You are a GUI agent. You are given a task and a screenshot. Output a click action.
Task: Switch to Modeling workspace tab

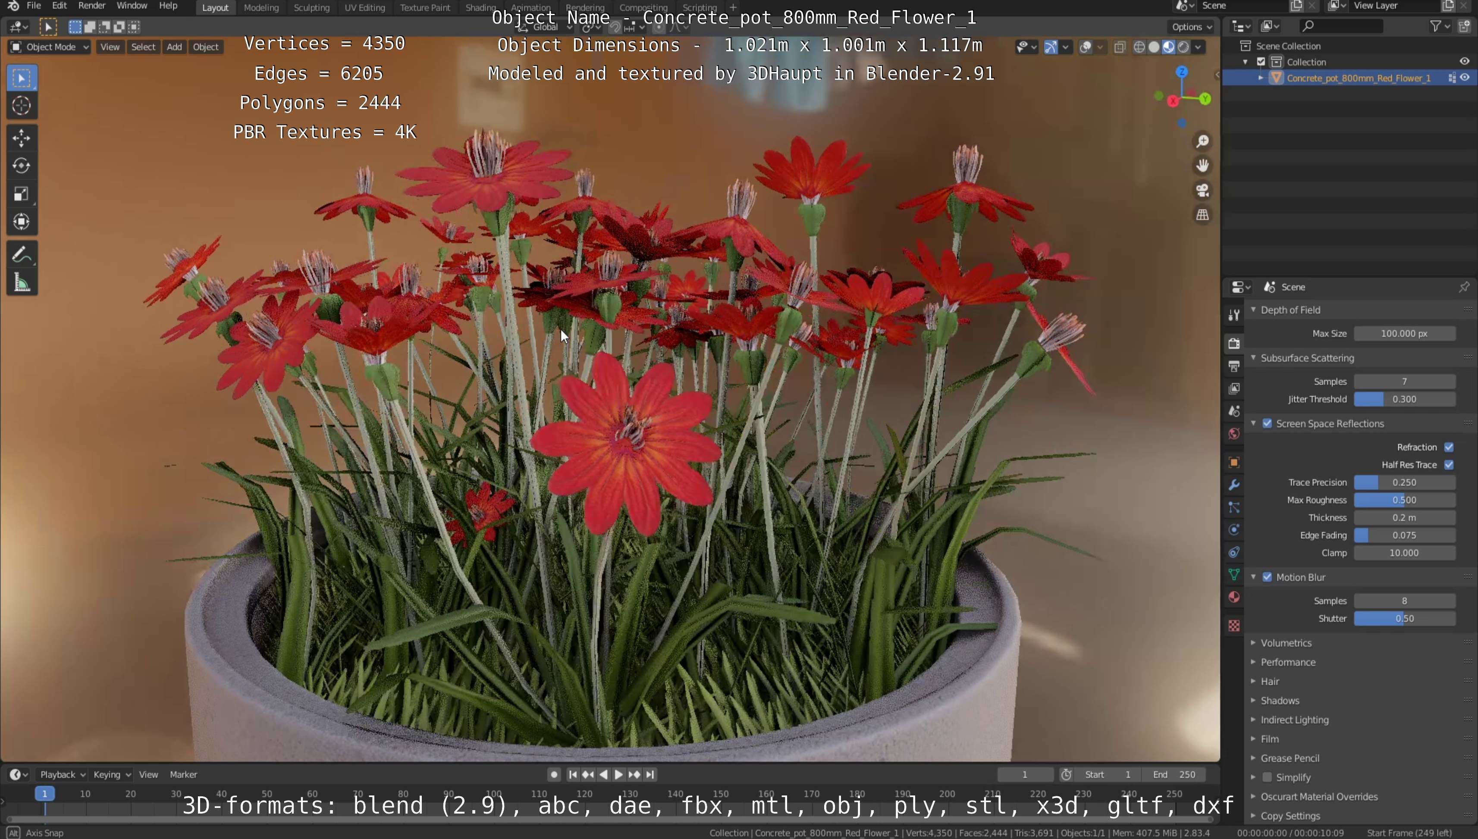(261, 7)
